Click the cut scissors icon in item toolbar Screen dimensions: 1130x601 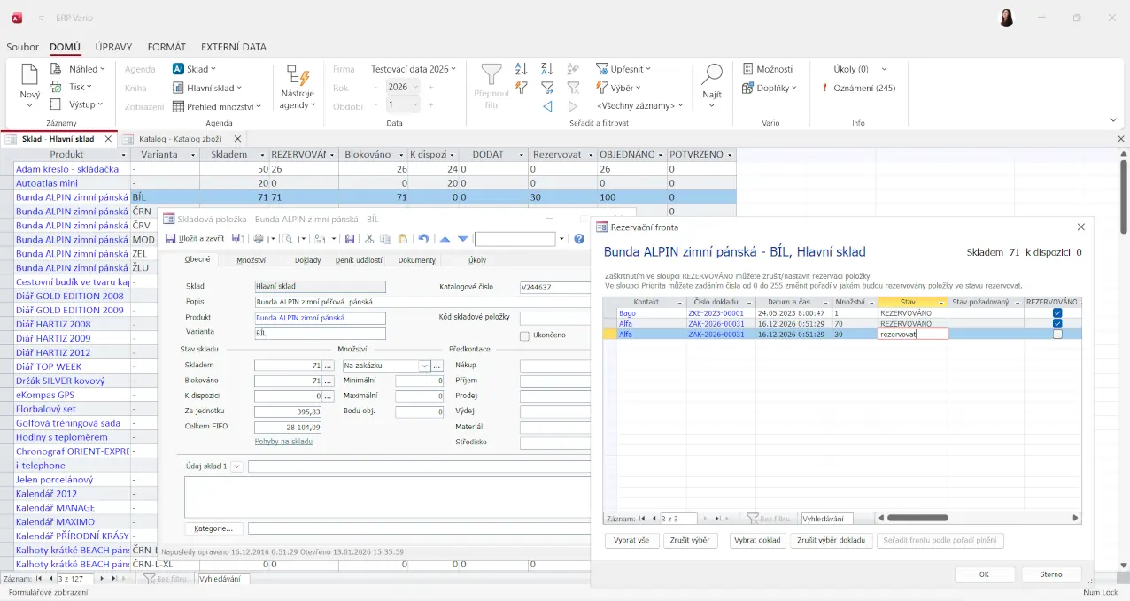[x=370, y=239]
